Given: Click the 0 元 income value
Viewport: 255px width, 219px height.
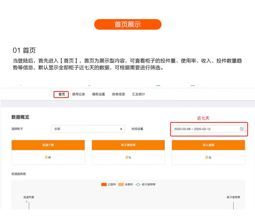Looking at the screenshot, I should coord(208,157).
